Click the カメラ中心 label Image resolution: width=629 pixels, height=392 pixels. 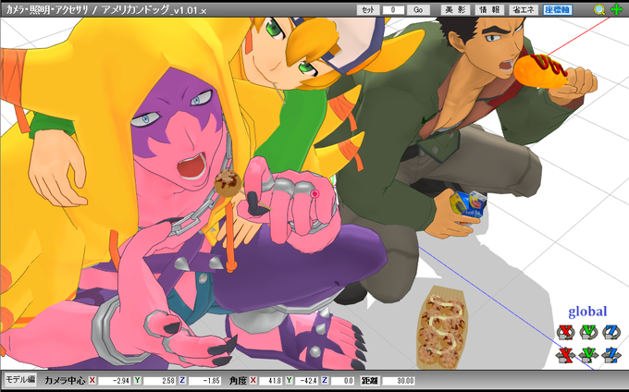65,380
